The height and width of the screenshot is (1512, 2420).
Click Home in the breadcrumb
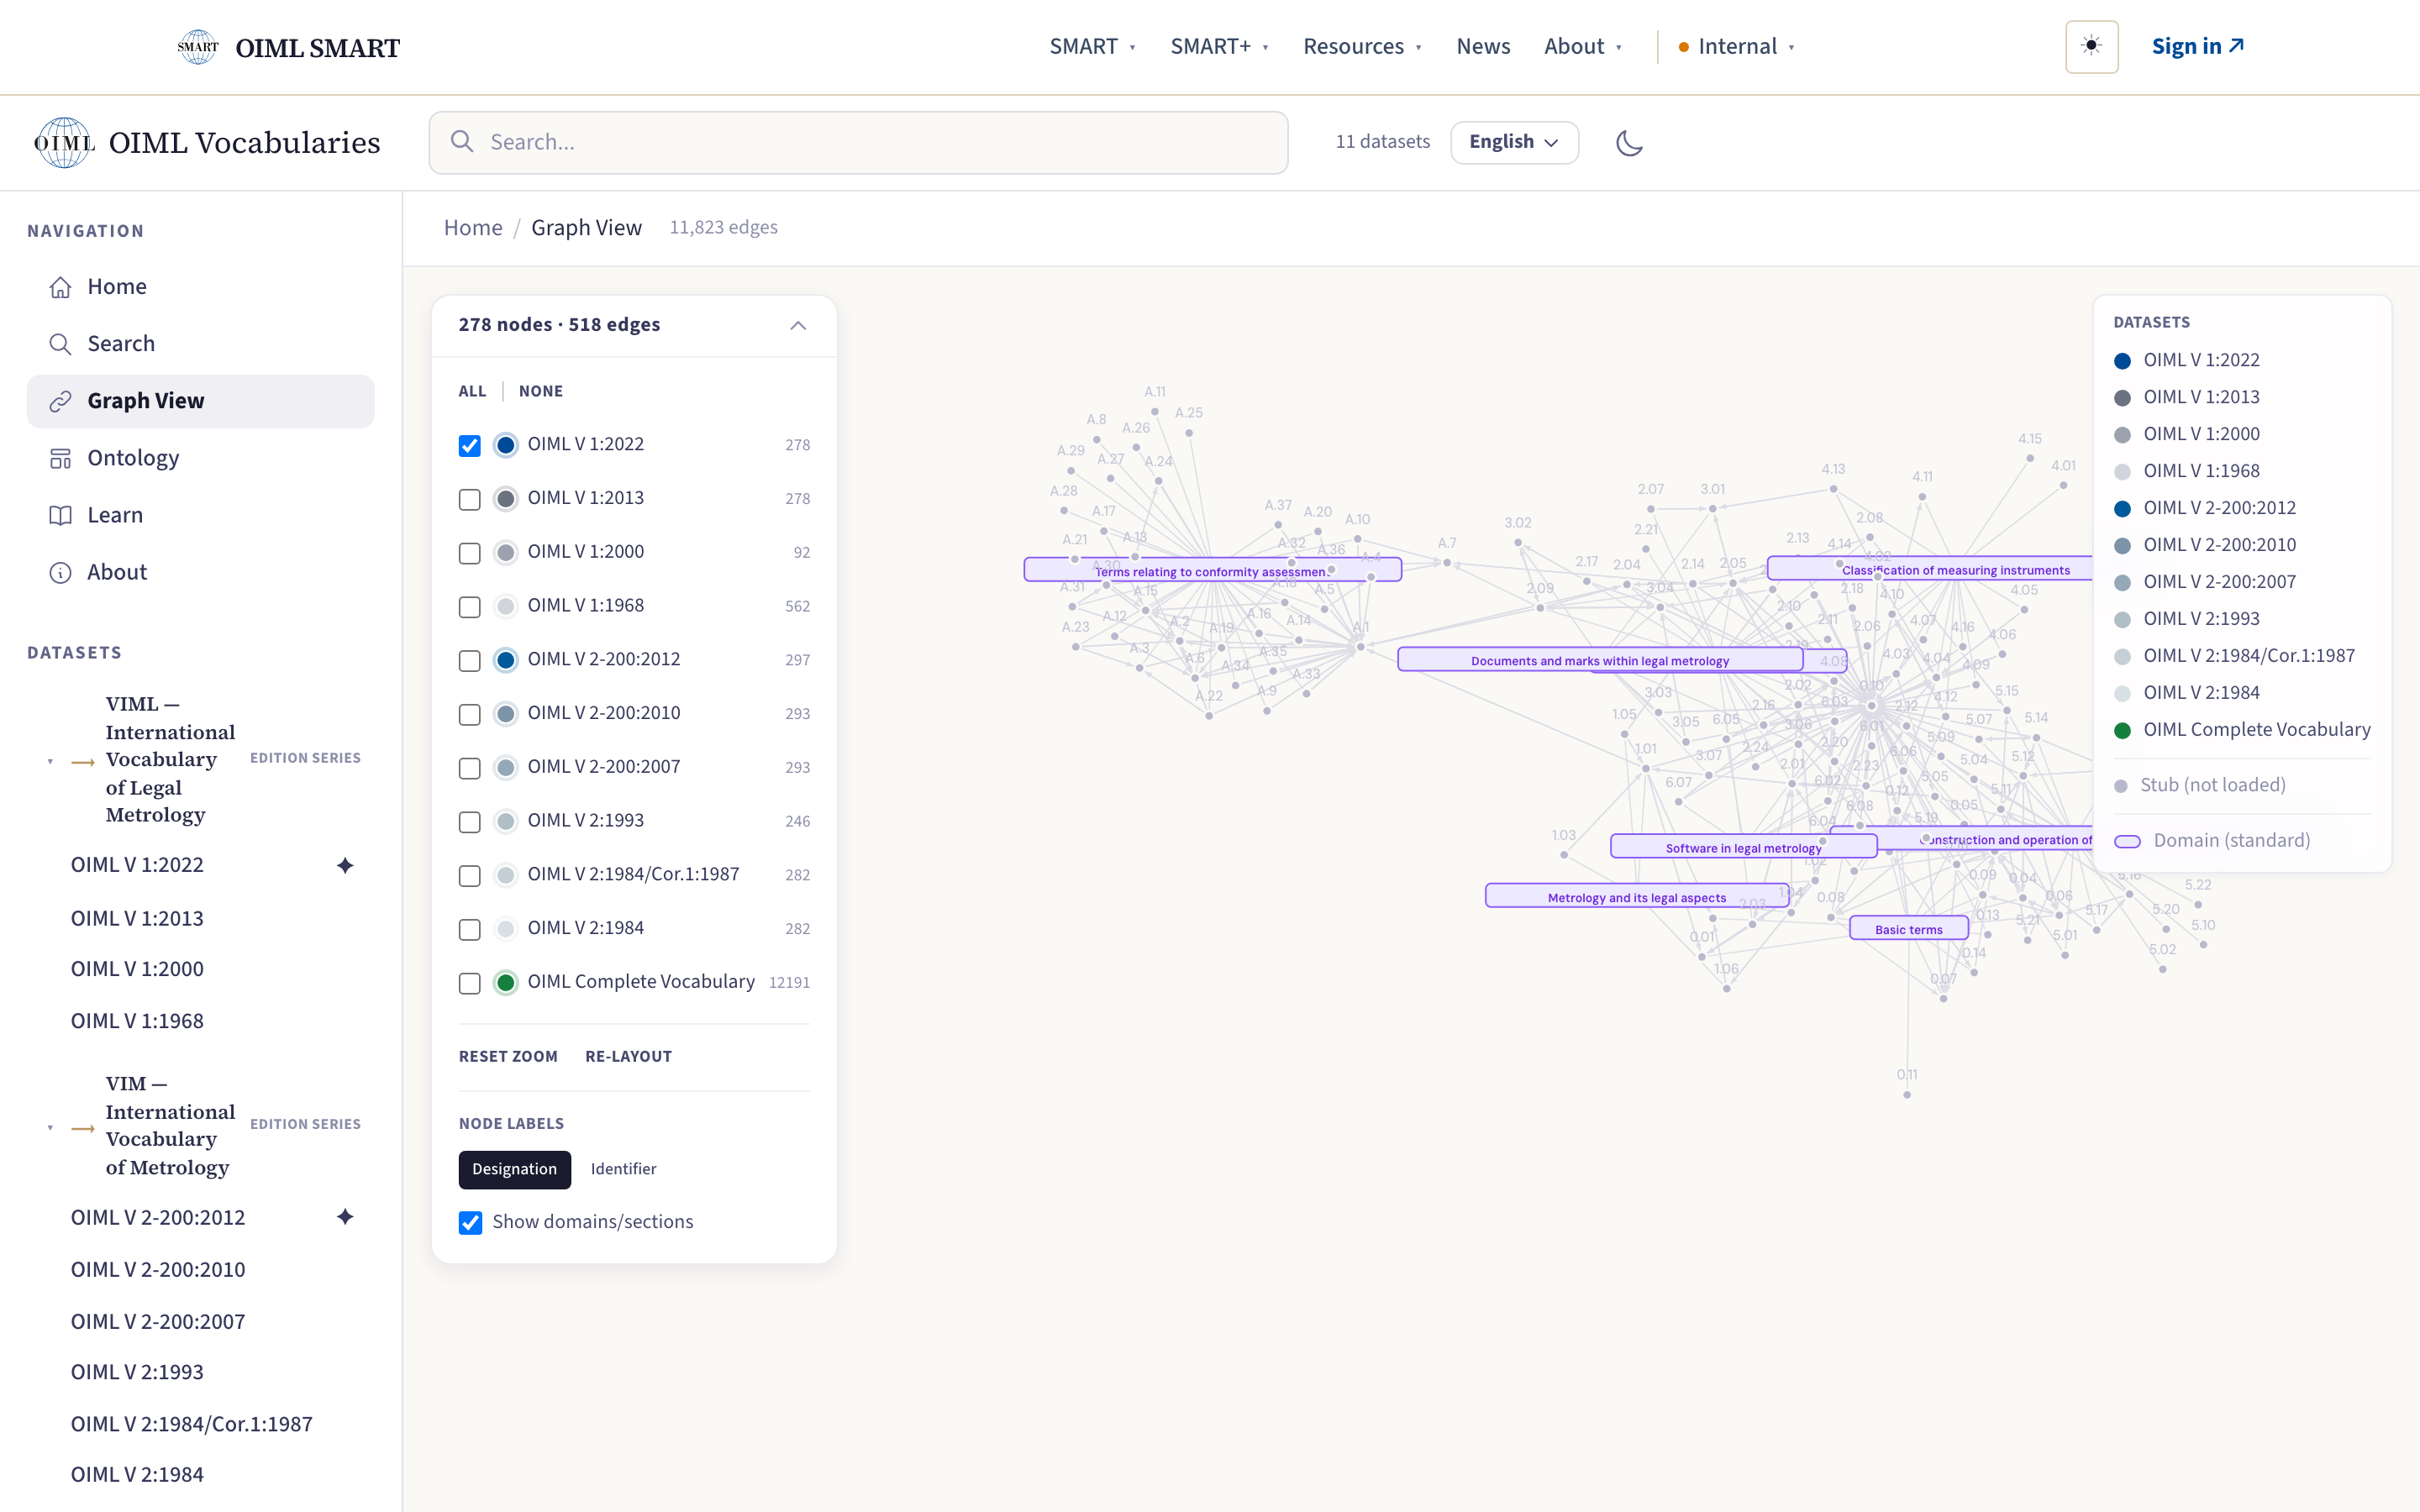[x=473, y=228]
